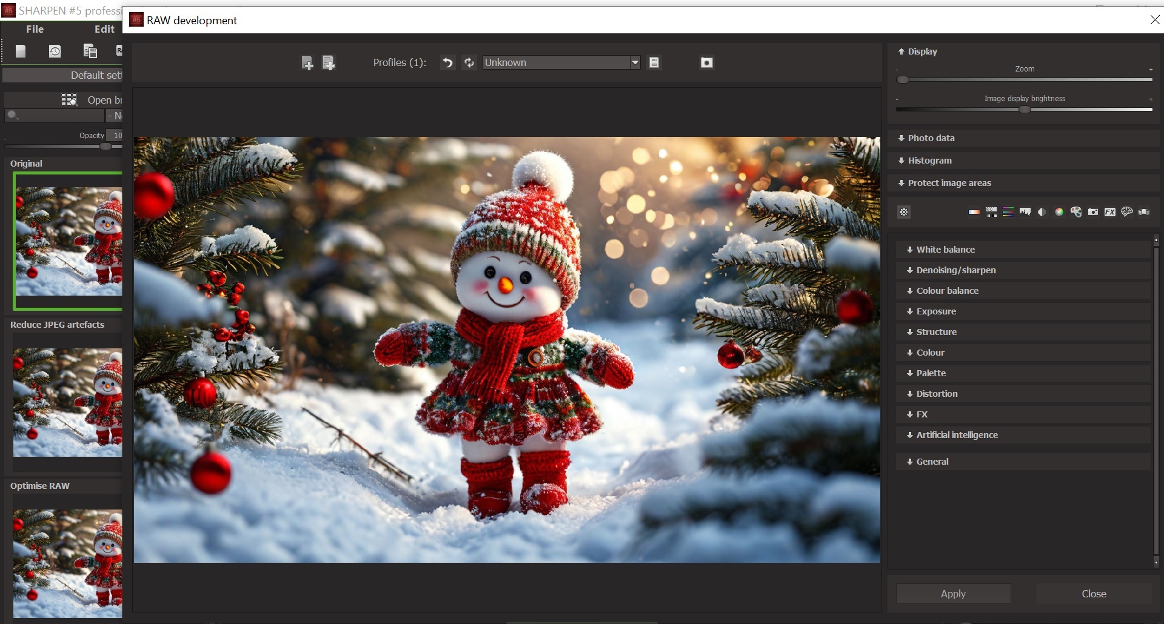This screenshot has width=1164, height=624.
Task: Click the artificial intelligence brain icon
Action: click(1127, 212)
